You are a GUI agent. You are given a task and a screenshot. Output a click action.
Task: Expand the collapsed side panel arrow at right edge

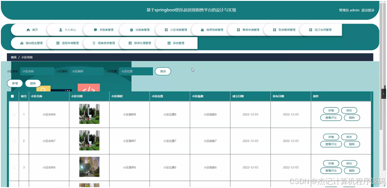click(x=384, y=94)
